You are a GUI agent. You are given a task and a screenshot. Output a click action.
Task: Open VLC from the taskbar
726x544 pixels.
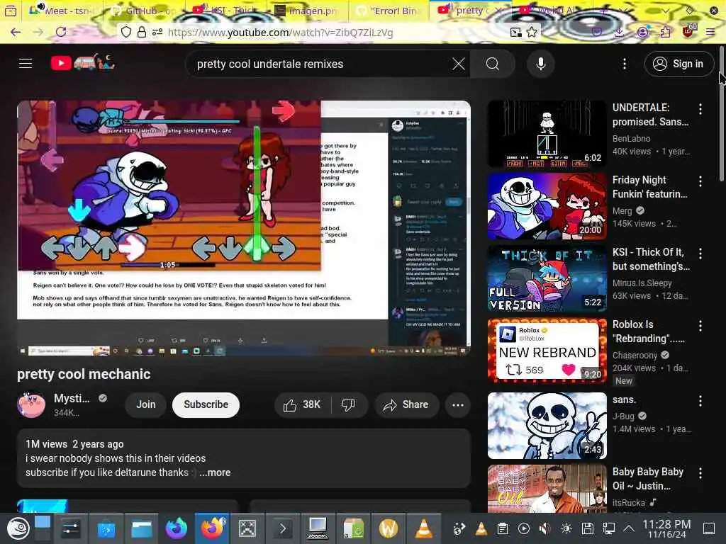423,528
